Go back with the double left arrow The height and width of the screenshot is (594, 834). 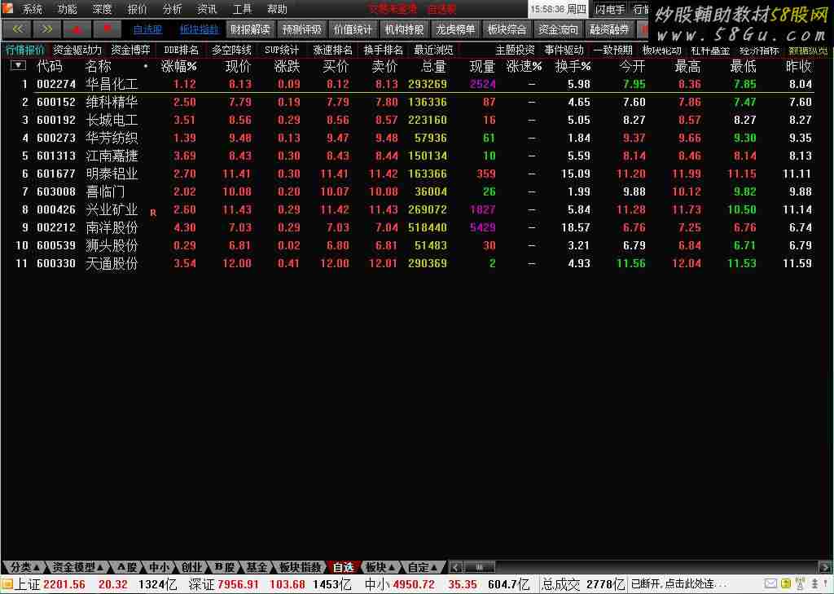[x=17, y=29]
